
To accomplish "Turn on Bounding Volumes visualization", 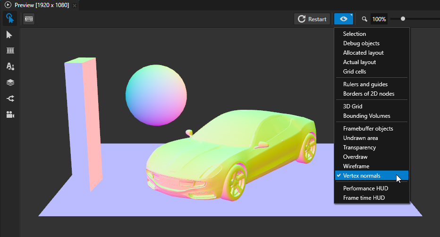I will tap(366, 116).
